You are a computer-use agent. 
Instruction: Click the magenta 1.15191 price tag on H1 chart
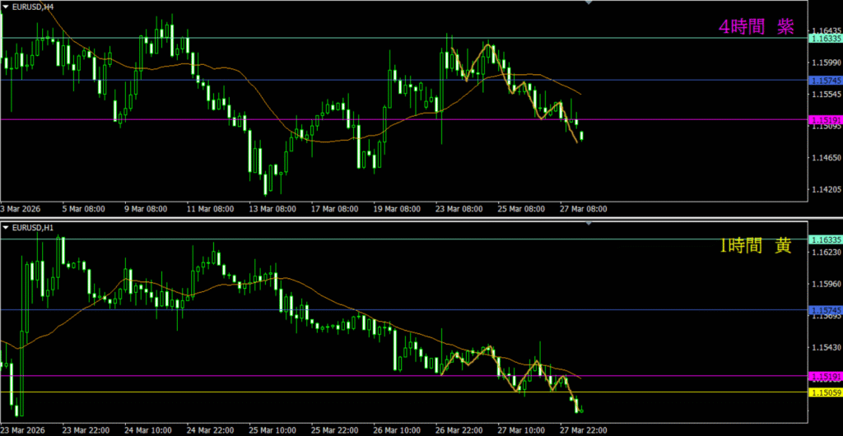pyautogui.click(x=825, y=376)
